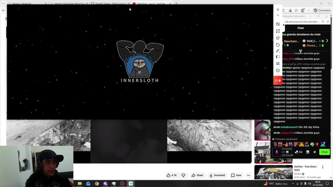Like the YouTube video with 6.7K likes

pyautogui.click(x=172, y=175)
